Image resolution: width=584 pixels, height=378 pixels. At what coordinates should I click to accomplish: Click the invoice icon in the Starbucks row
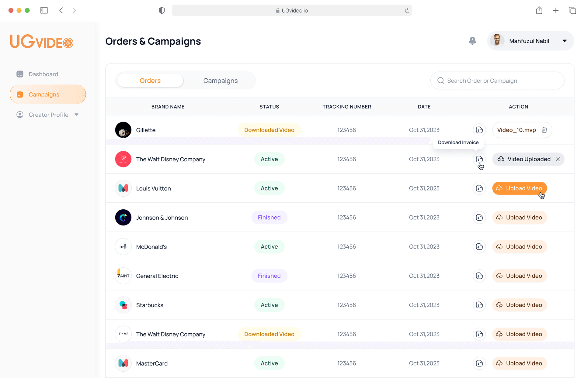tap(479, 305)
